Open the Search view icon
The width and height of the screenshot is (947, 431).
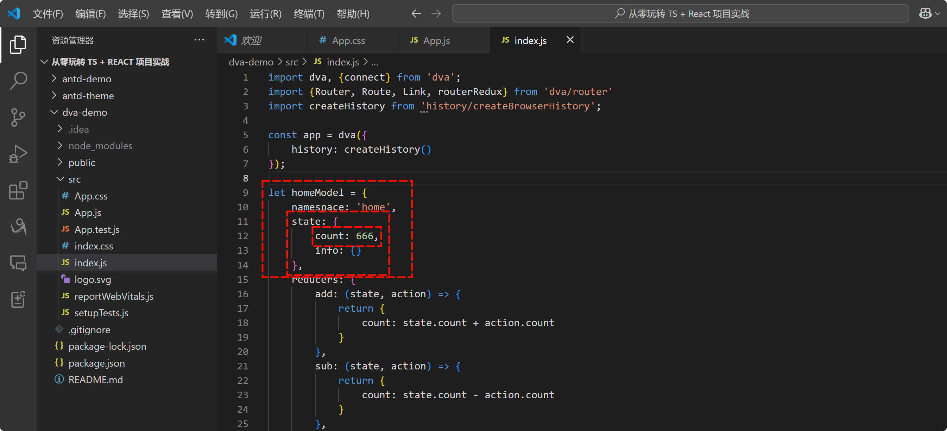[x=18, y=81]
